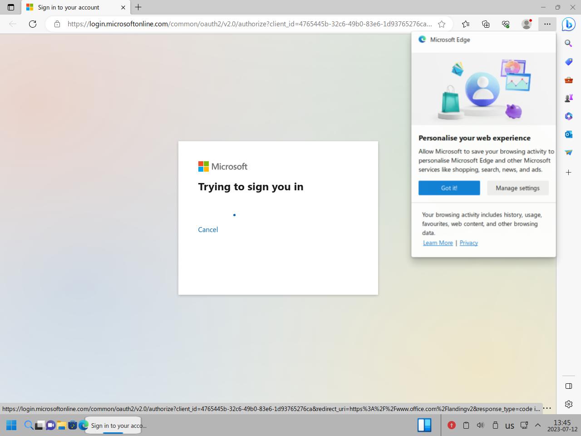
Task: Close the 'Sign in to your account' tab
Action: coord(123,7)
